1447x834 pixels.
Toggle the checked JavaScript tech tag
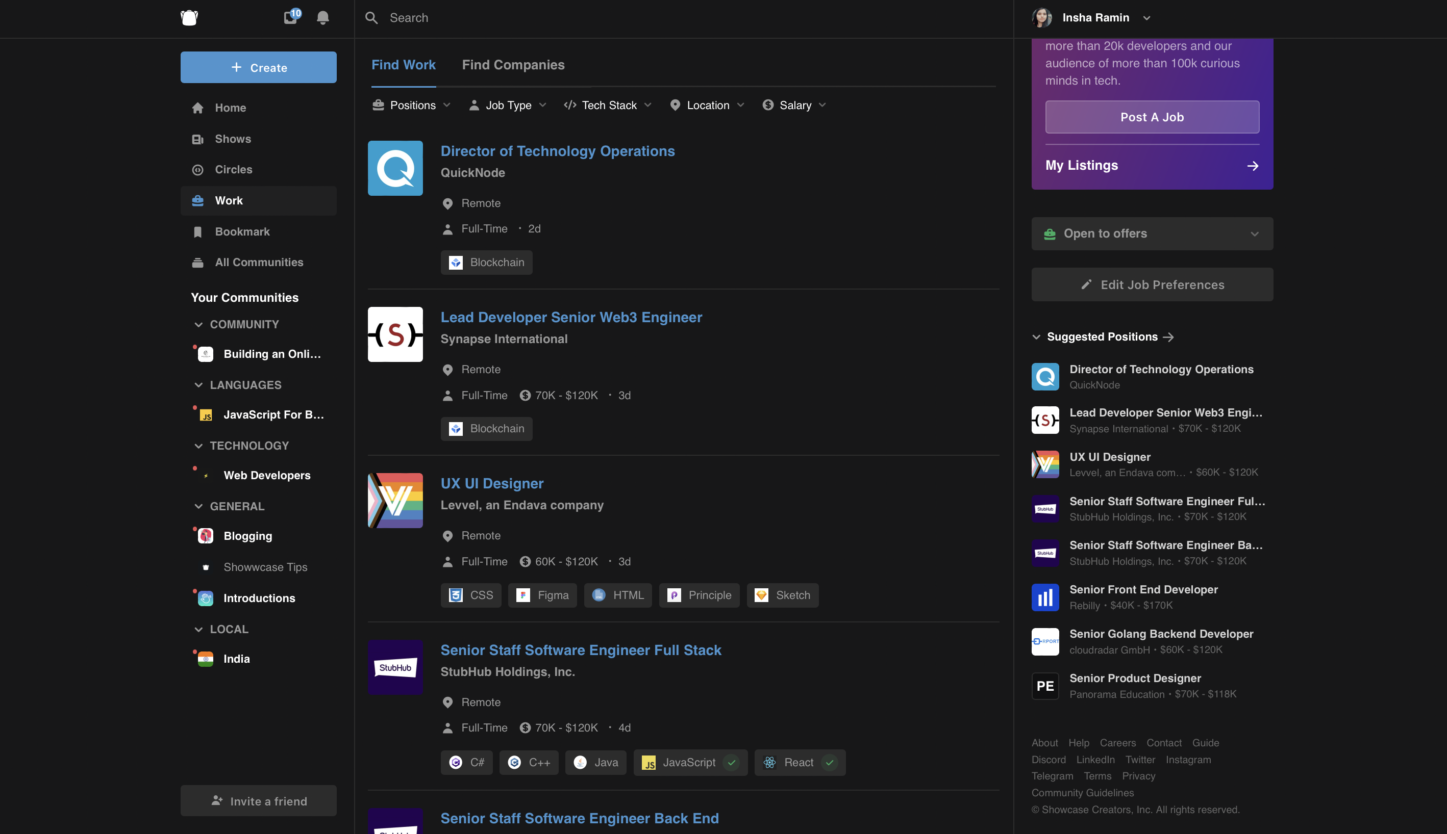click(x=690, y=763)
